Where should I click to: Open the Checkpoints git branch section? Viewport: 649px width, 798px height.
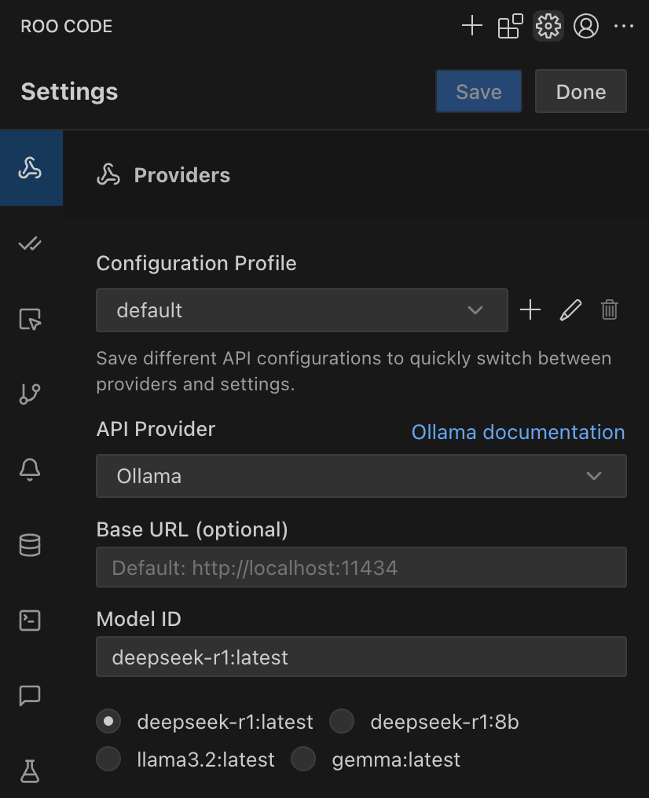pyautogui.click(x=30, y=394)
